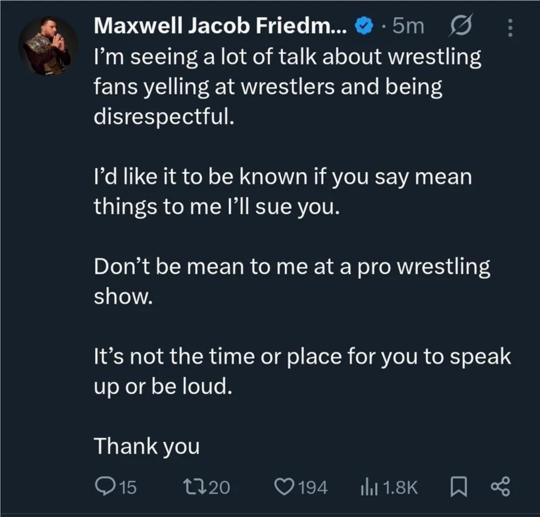
Task: Click the paragraph about fans being disrespectful
Action: (288, 87)
